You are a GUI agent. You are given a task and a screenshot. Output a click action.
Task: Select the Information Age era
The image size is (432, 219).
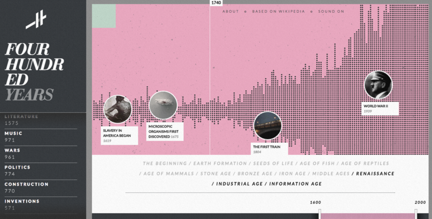click(x=295, y=184)
